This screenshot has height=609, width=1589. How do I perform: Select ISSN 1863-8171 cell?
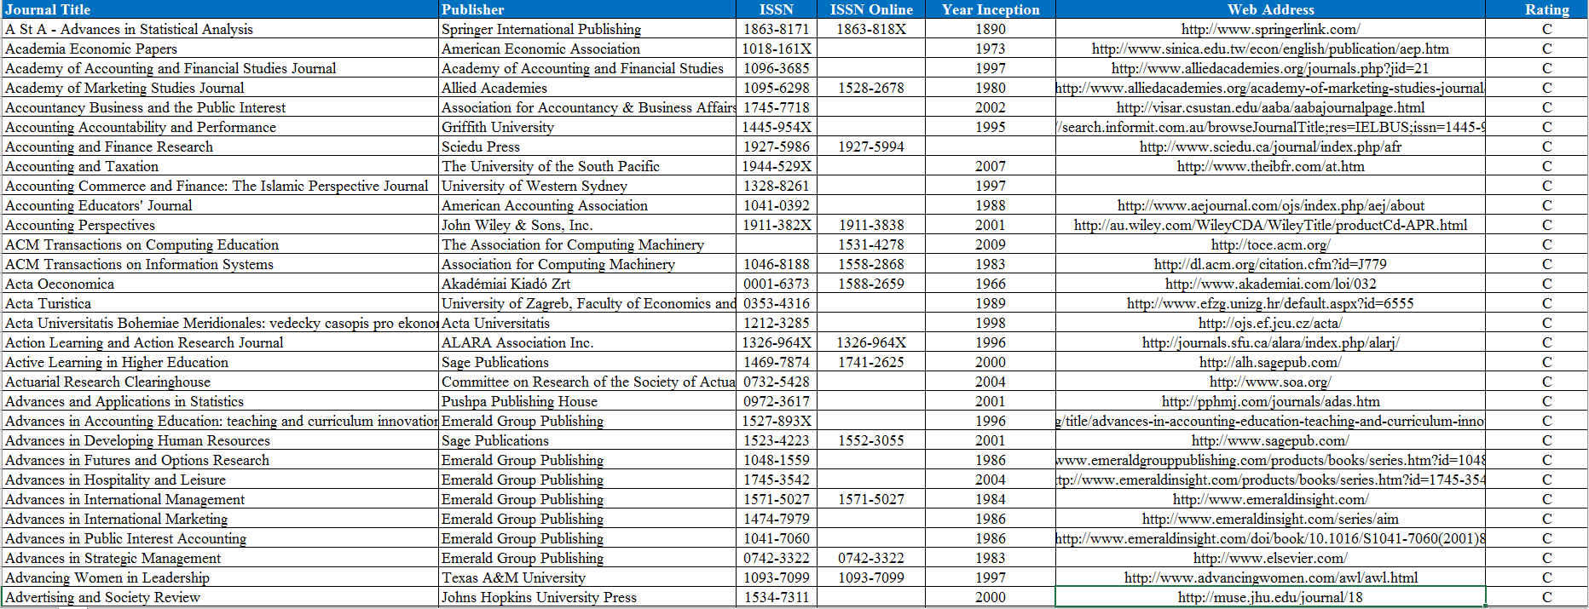[777, 29]
